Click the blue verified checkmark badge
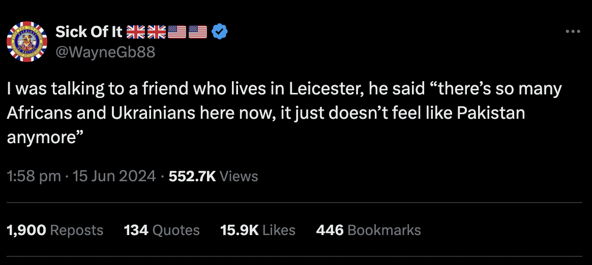Image resolution: width=592 pixels, height=265 pixels. pyautogui.click(x=220, y=32)
